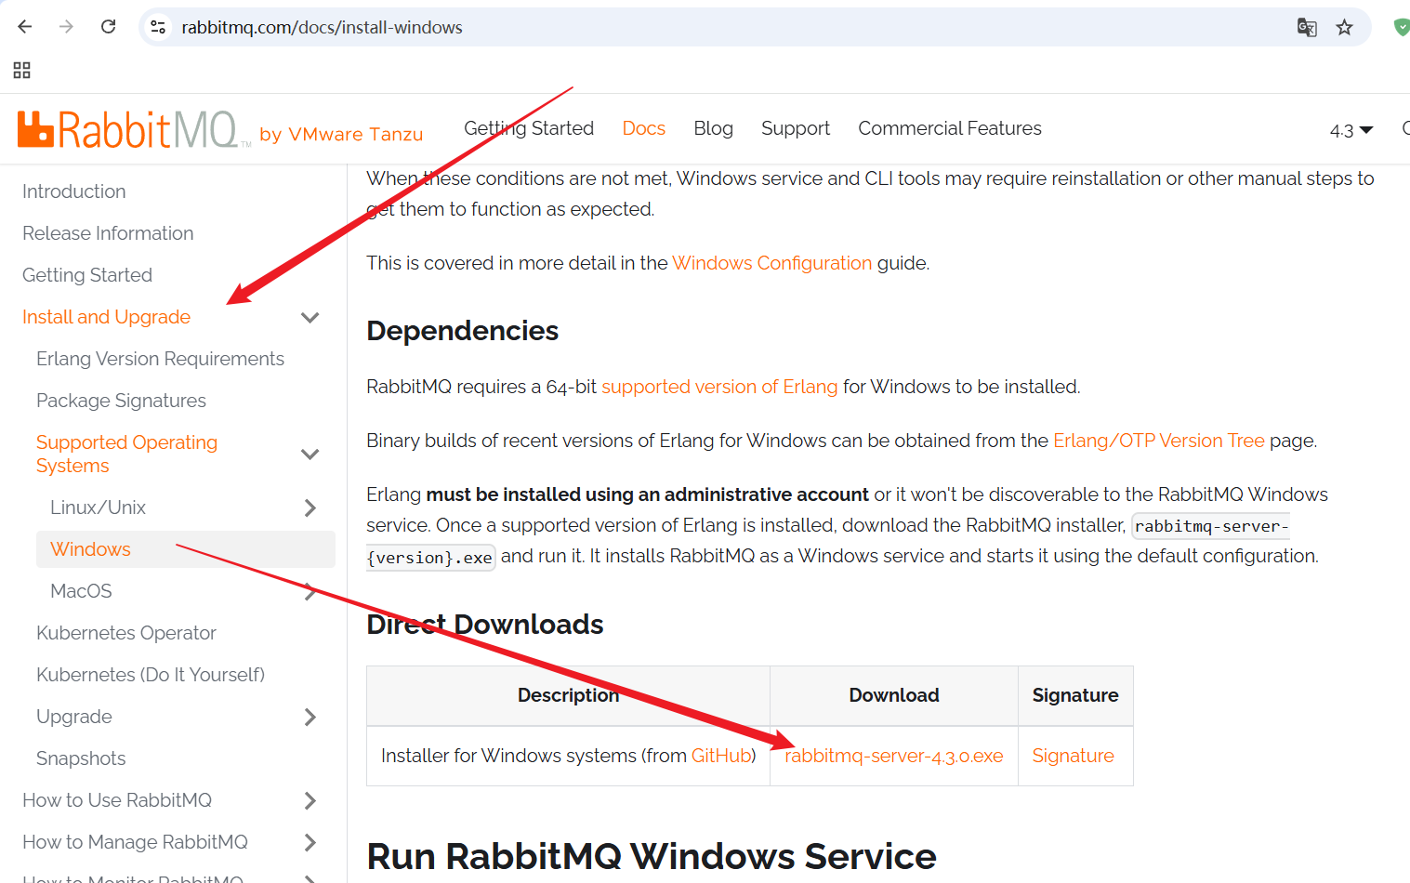The image size is (1410, 883).
Task: Open How to Manage RabbitMQ section
Action: [x=135, y=842]
